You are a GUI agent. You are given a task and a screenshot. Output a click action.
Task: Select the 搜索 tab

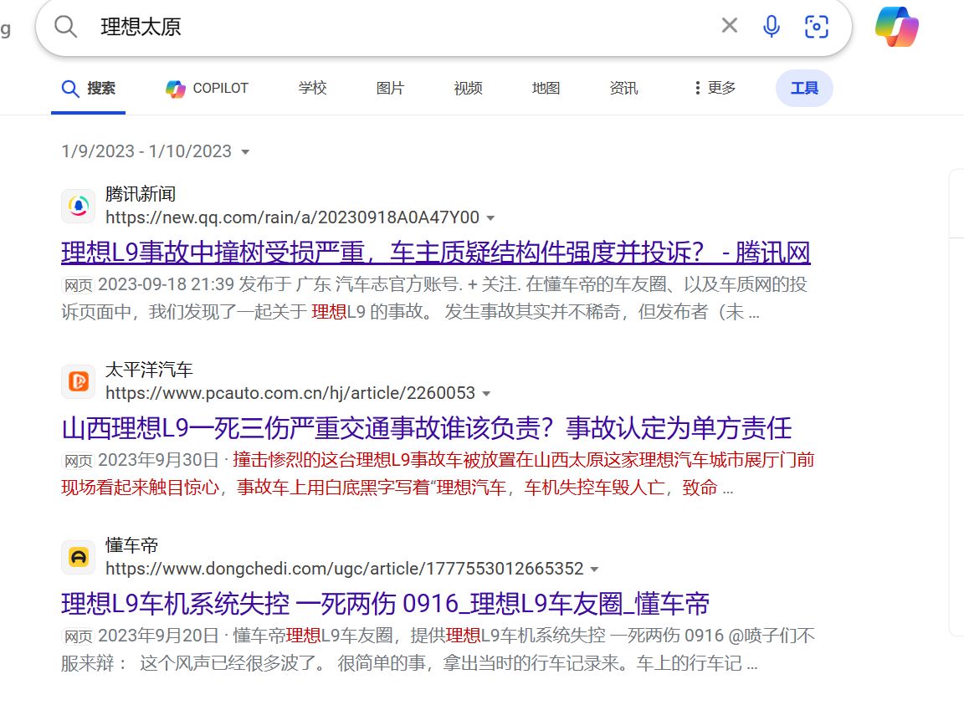click(x=89, y=89)
